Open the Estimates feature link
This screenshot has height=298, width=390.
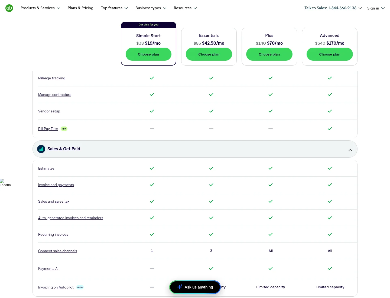point(46,169)
